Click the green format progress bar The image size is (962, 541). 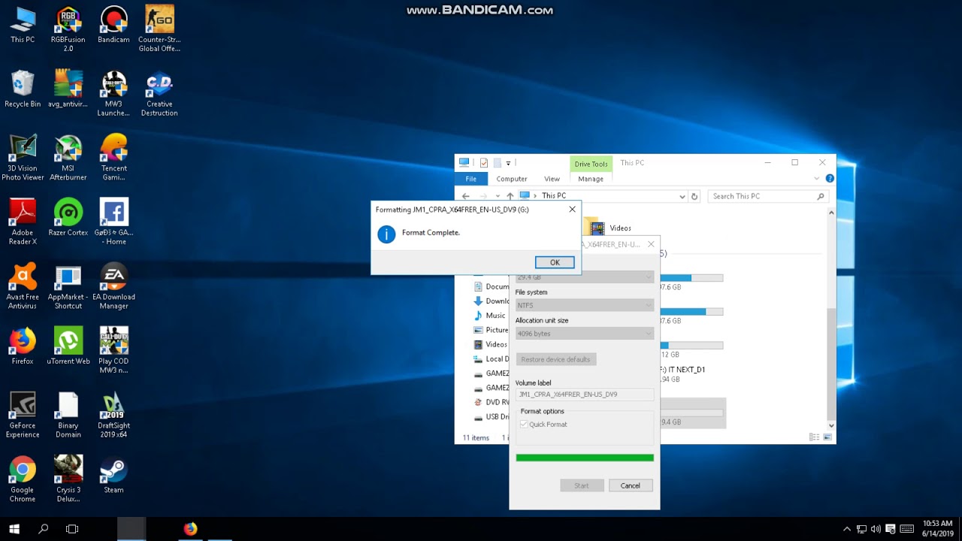click(585, 458)
